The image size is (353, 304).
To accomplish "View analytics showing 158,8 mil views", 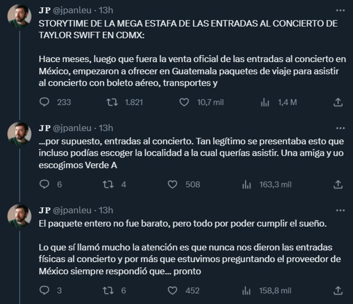I will pos(247,290).
